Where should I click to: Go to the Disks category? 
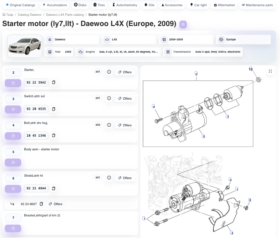(80, 5)
